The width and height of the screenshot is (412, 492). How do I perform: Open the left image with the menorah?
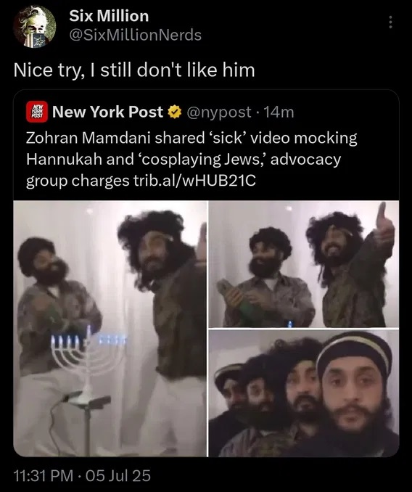click(x=110, y=329)
